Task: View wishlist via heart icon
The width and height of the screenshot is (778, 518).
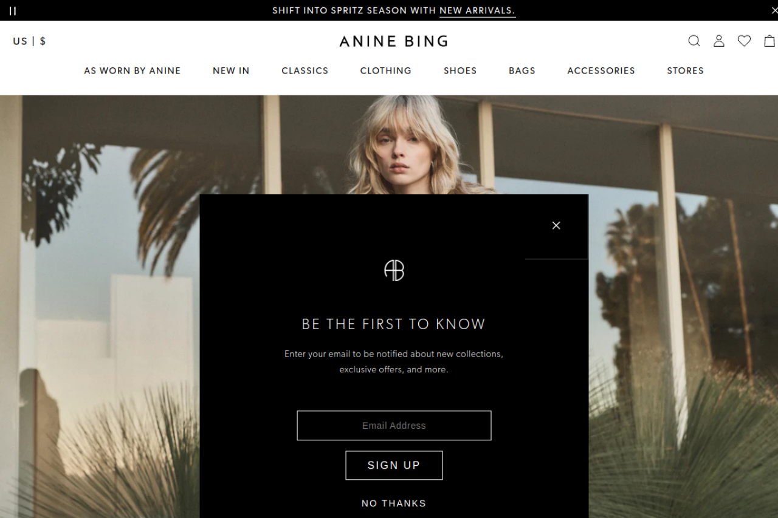Action: click(x=745, y=41)
